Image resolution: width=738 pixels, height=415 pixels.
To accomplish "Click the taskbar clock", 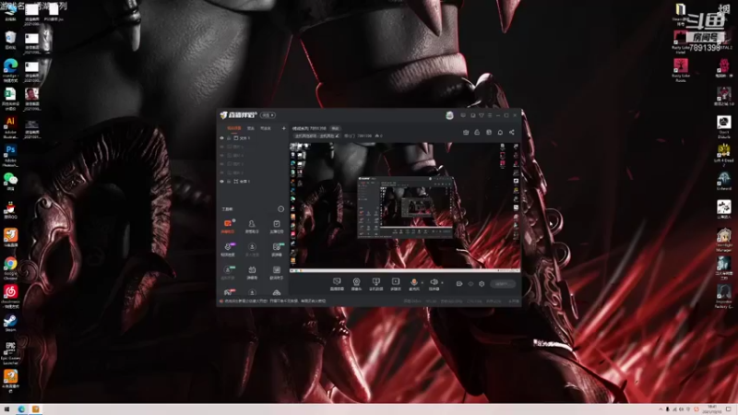I will [x=711, y=409].
